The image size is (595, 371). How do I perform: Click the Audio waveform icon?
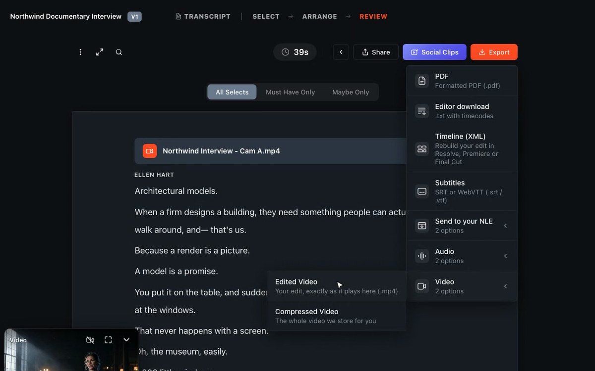pyautogui.click(x=422, y=256)
